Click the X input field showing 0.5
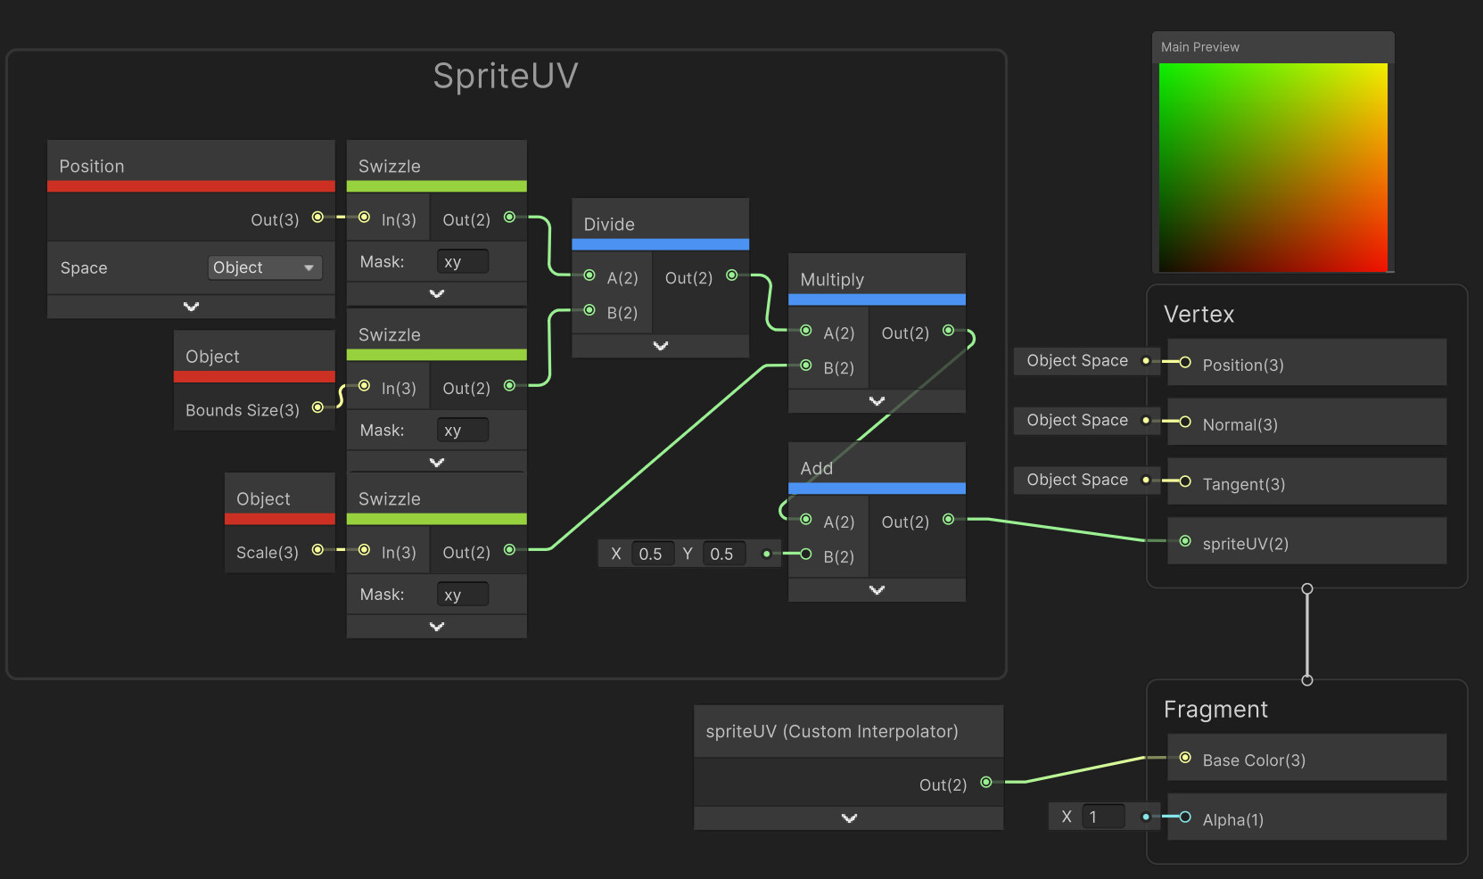 coord(652,553)
